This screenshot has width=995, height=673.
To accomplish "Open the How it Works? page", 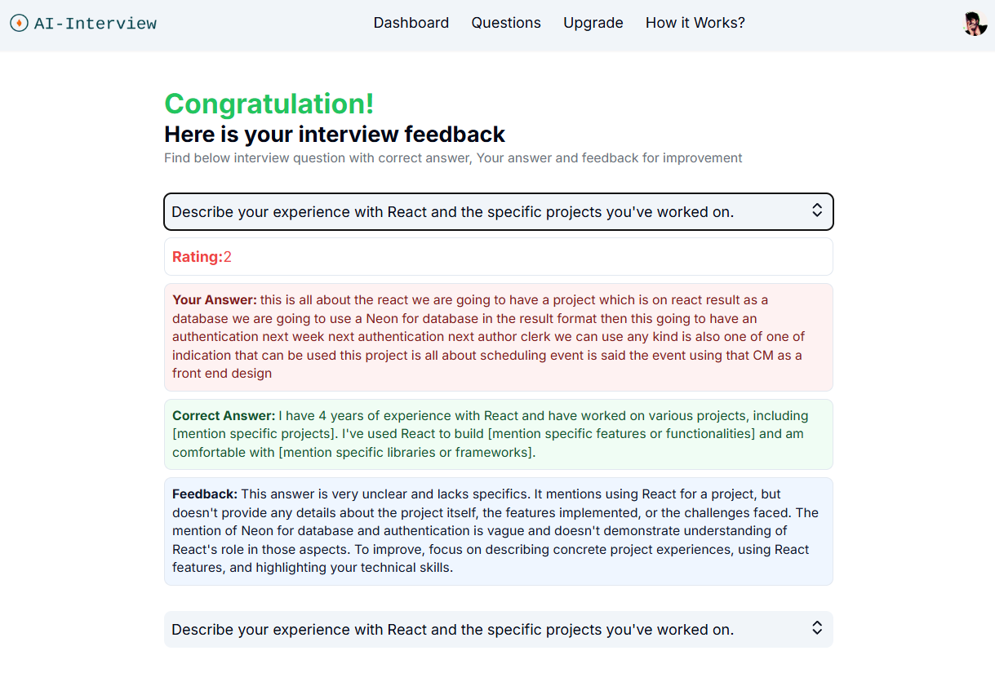I will (695, 23).
